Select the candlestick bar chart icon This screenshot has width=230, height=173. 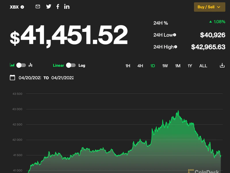click(x=30, y=65)
